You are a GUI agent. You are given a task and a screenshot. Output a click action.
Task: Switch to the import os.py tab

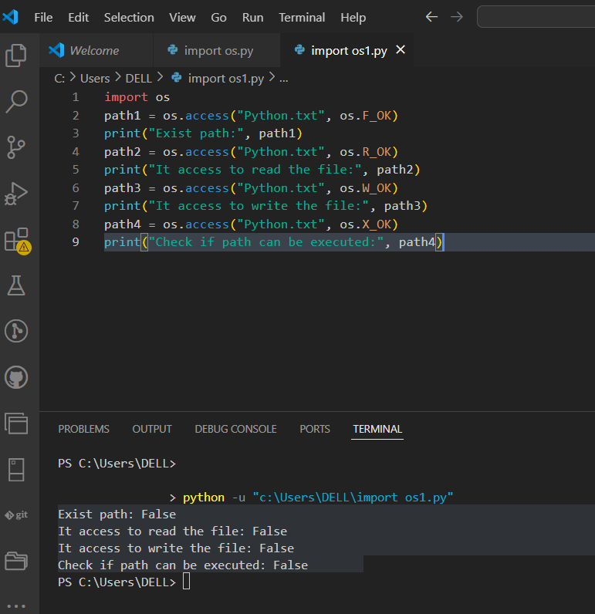[x=217, y=50]
